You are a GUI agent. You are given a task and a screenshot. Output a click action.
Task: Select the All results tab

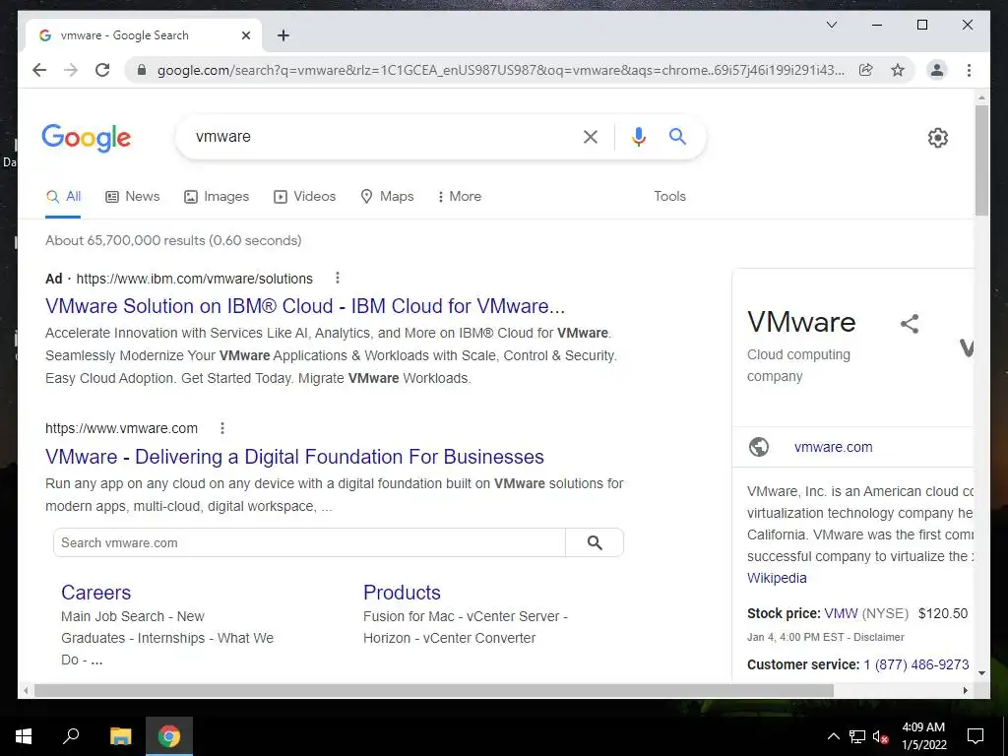(x=64, y=197)
